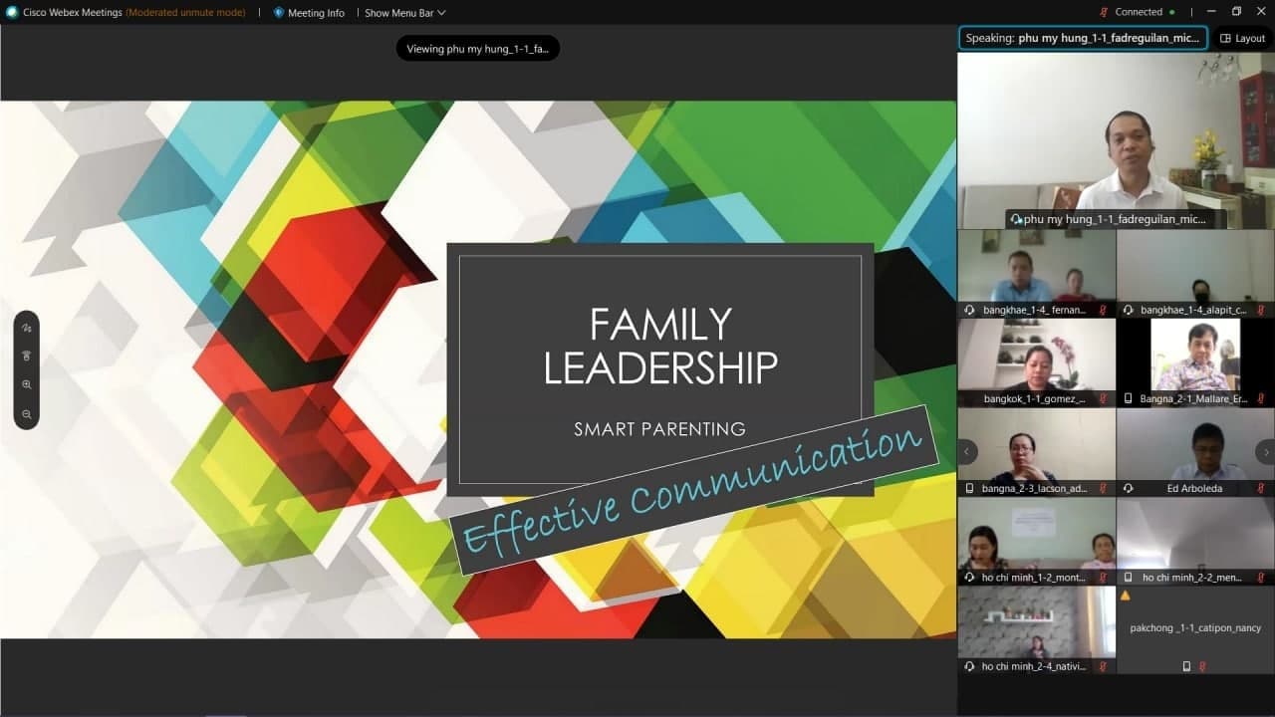Click the Meeting Info shield icon
Screen dimensions: 1275x717
[279, 13]
